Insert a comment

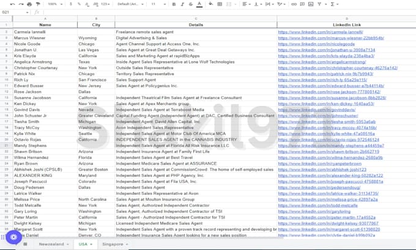[x=302, y=4]
